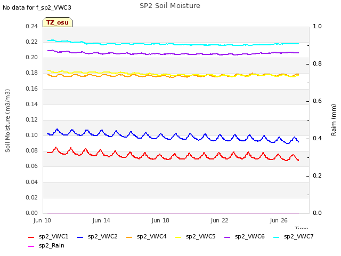Click the blue sp2_VWC2 legend swatch
341x256 pixels.
[x=80, y=237]
